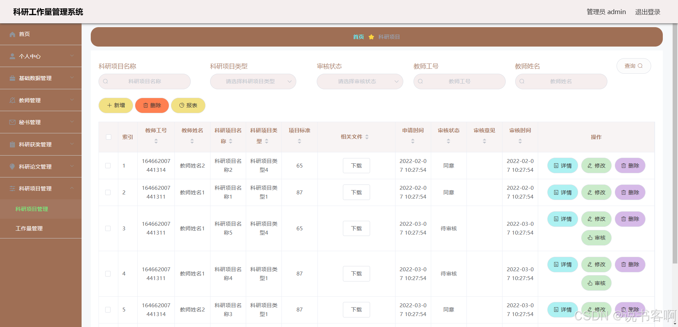Toggle the select-all checkbox in table header
Screen dimensions: 678x327
pos(108,137)
